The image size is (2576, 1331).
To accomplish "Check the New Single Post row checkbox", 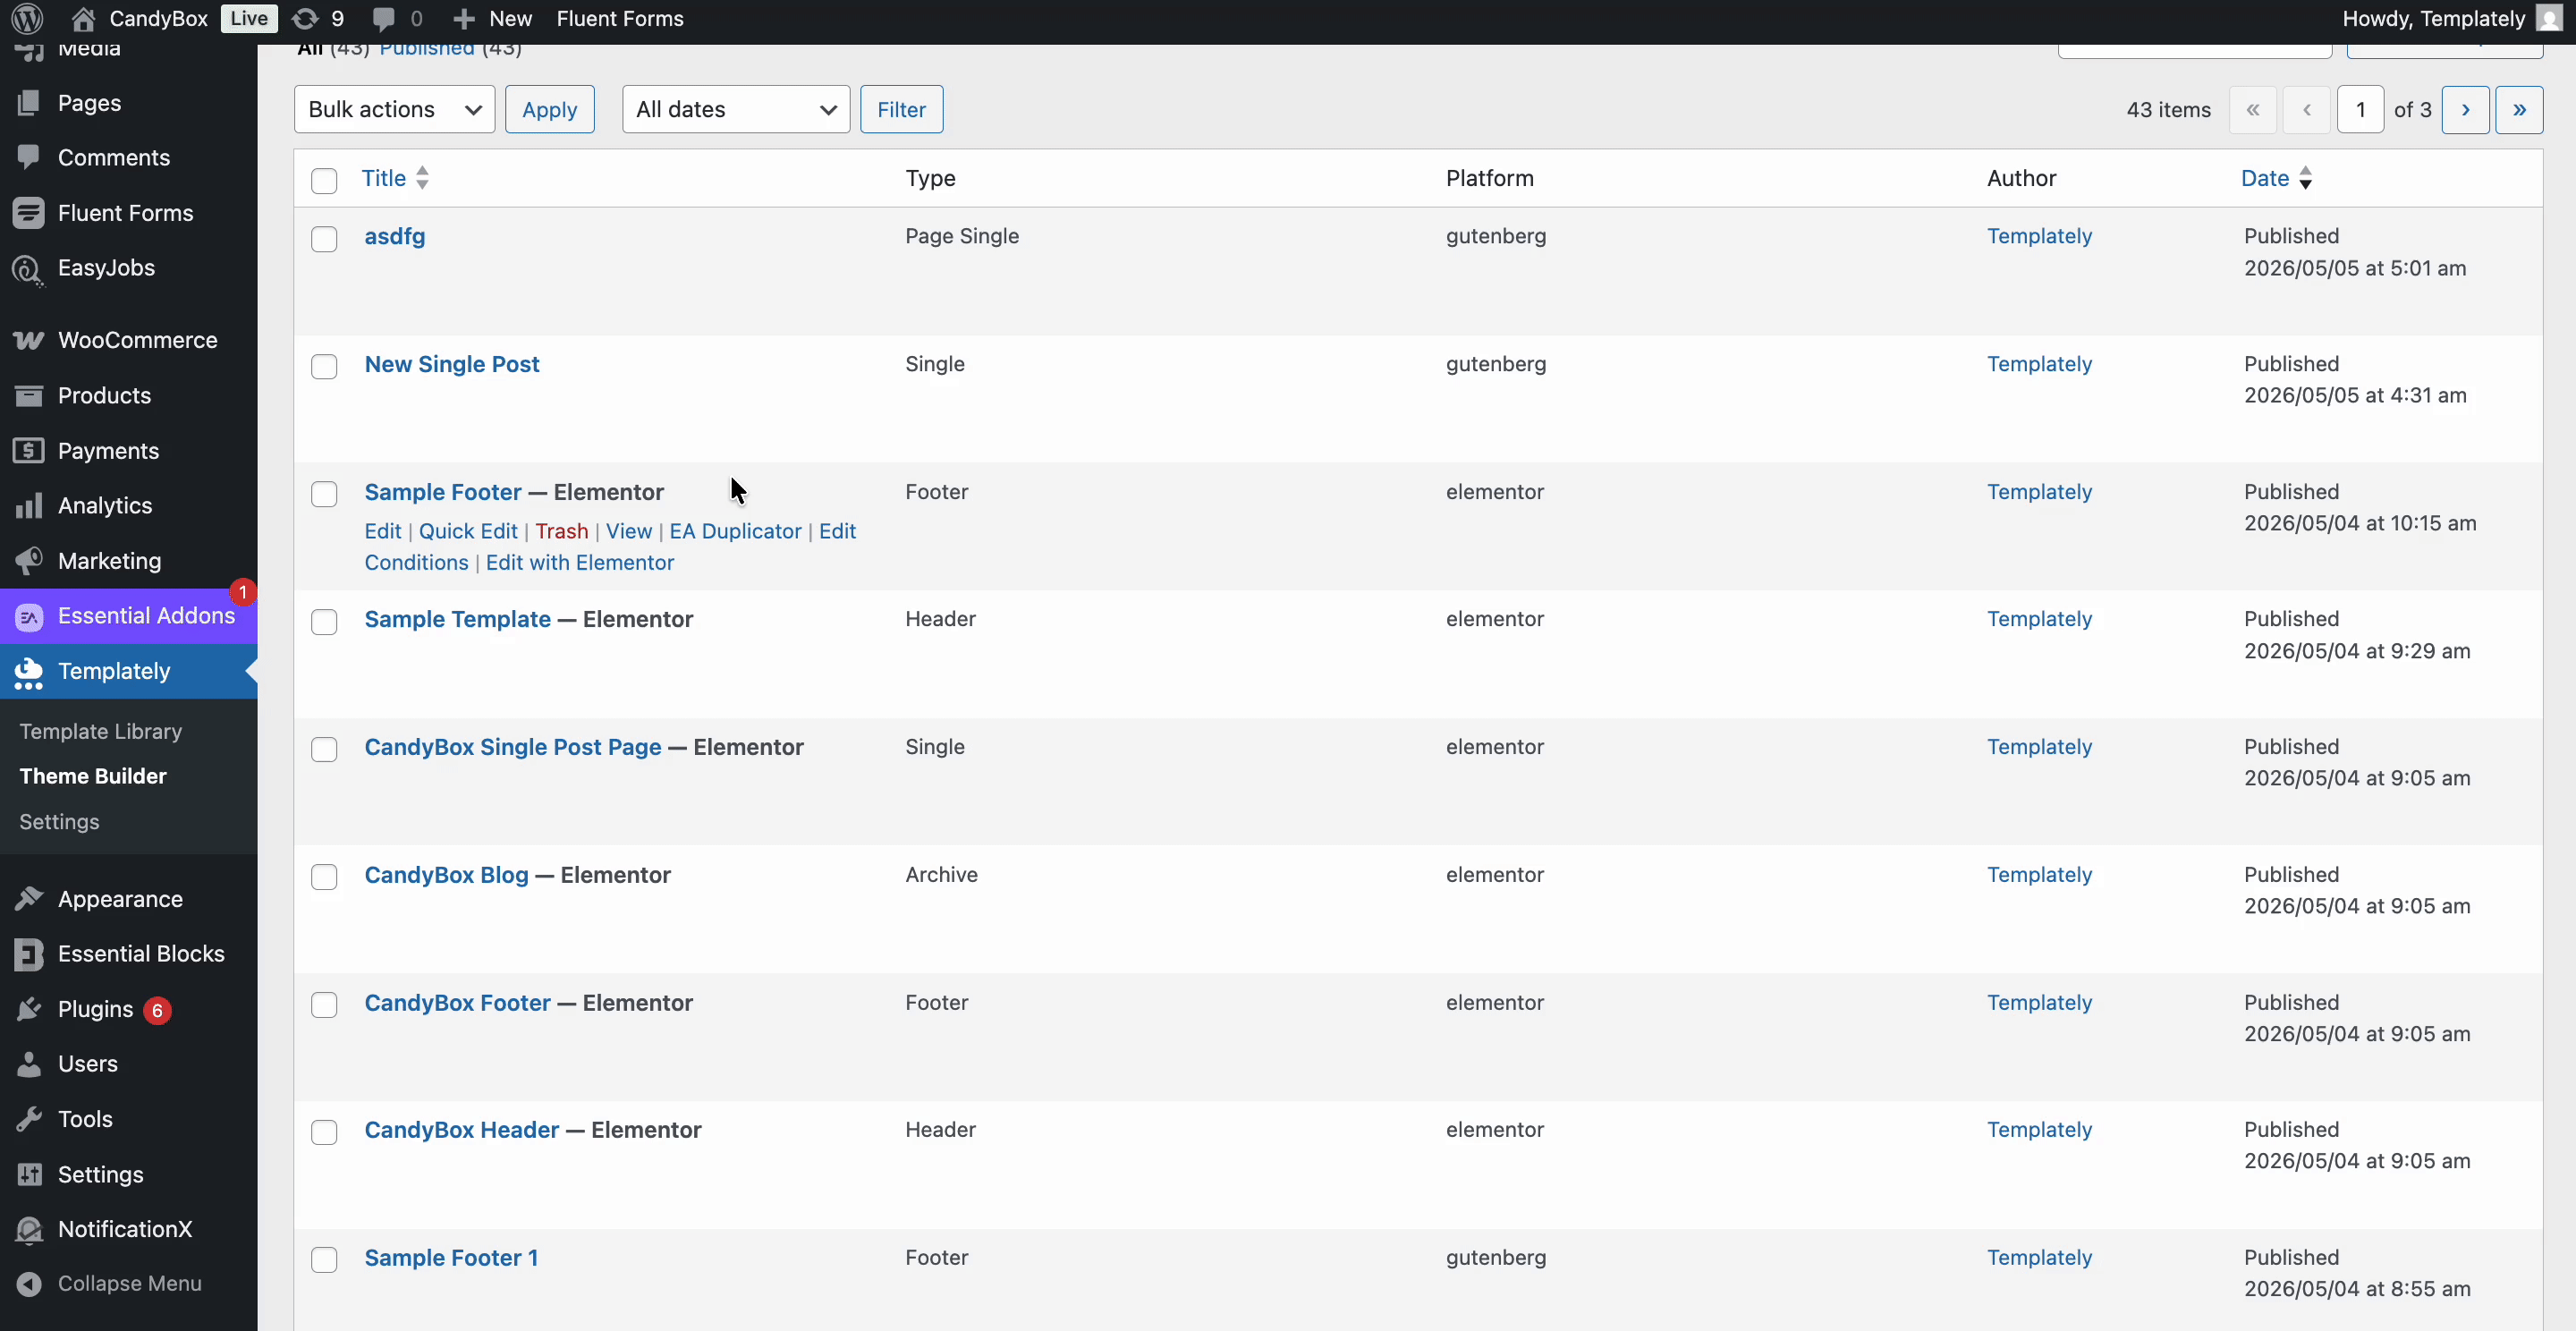I will (324, 366).
